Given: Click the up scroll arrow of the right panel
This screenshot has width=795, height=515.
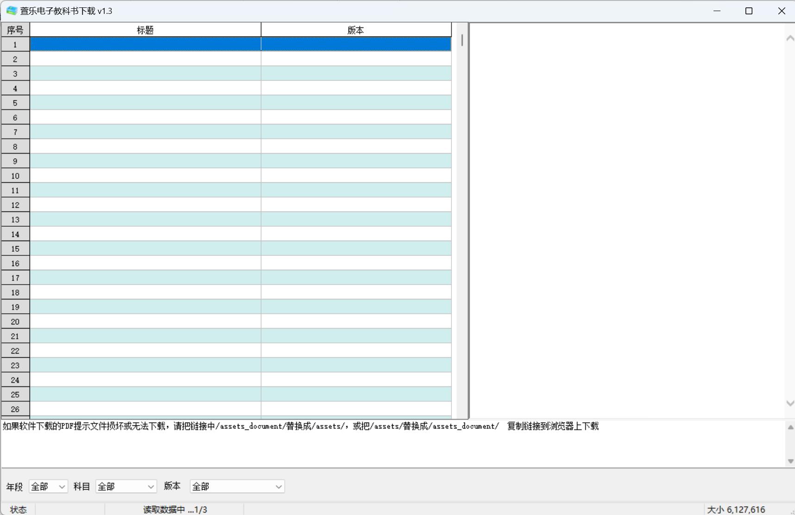Looking at the screenshot, I should pyautogui.click(x=789, y=38).
